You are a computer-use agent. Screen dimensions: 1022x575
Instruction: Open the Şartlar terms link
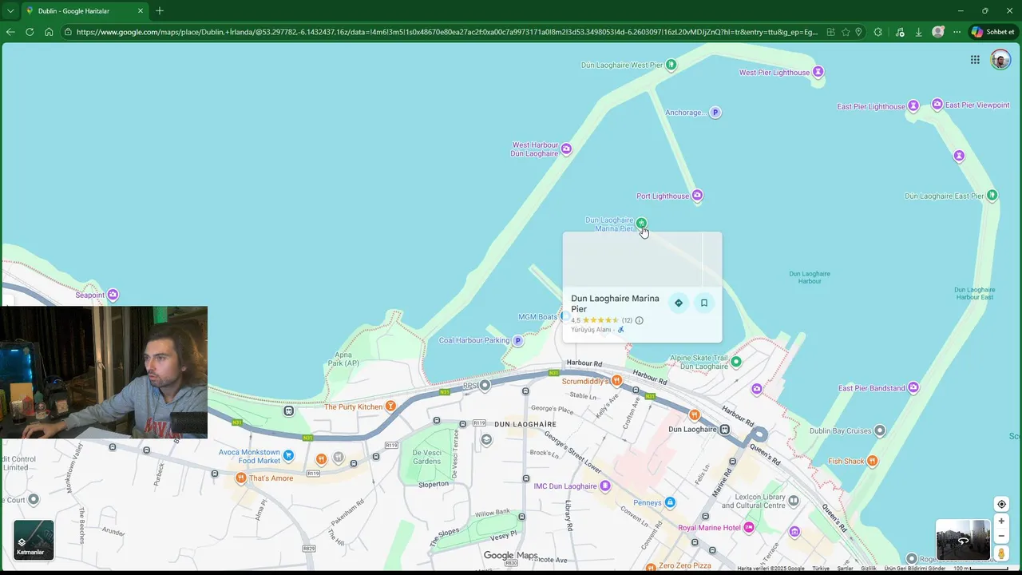(x=845, y=569)
